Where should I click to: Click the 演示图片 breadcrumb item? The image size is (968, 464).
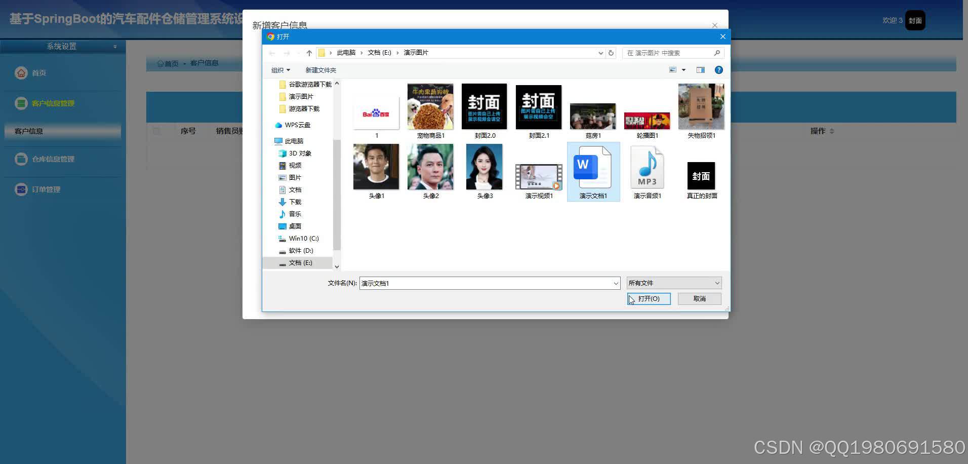coord(416,53)
